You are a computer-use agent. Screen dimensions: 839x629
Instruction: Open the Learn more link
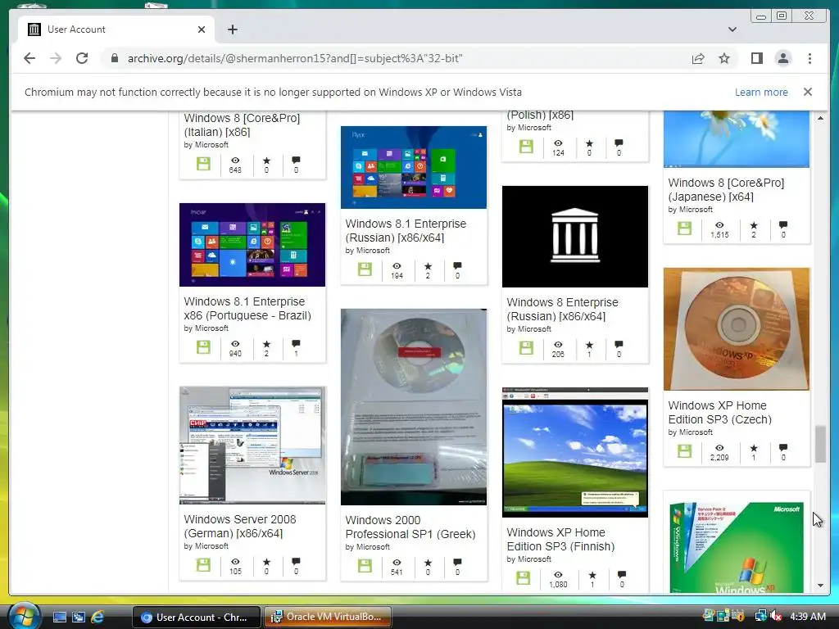(761, 92)
